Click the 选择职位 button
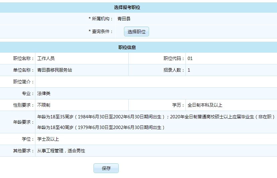 (x=136, y=32)
